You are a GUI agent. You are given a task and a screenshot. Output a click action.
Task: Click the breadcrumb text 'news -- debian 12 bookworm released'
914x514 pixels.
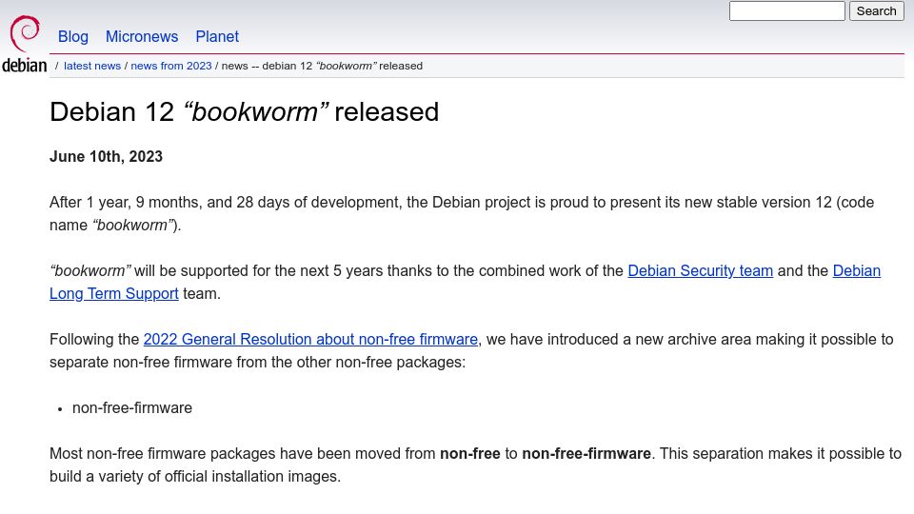pyautogui.click(x=322, y=66)
